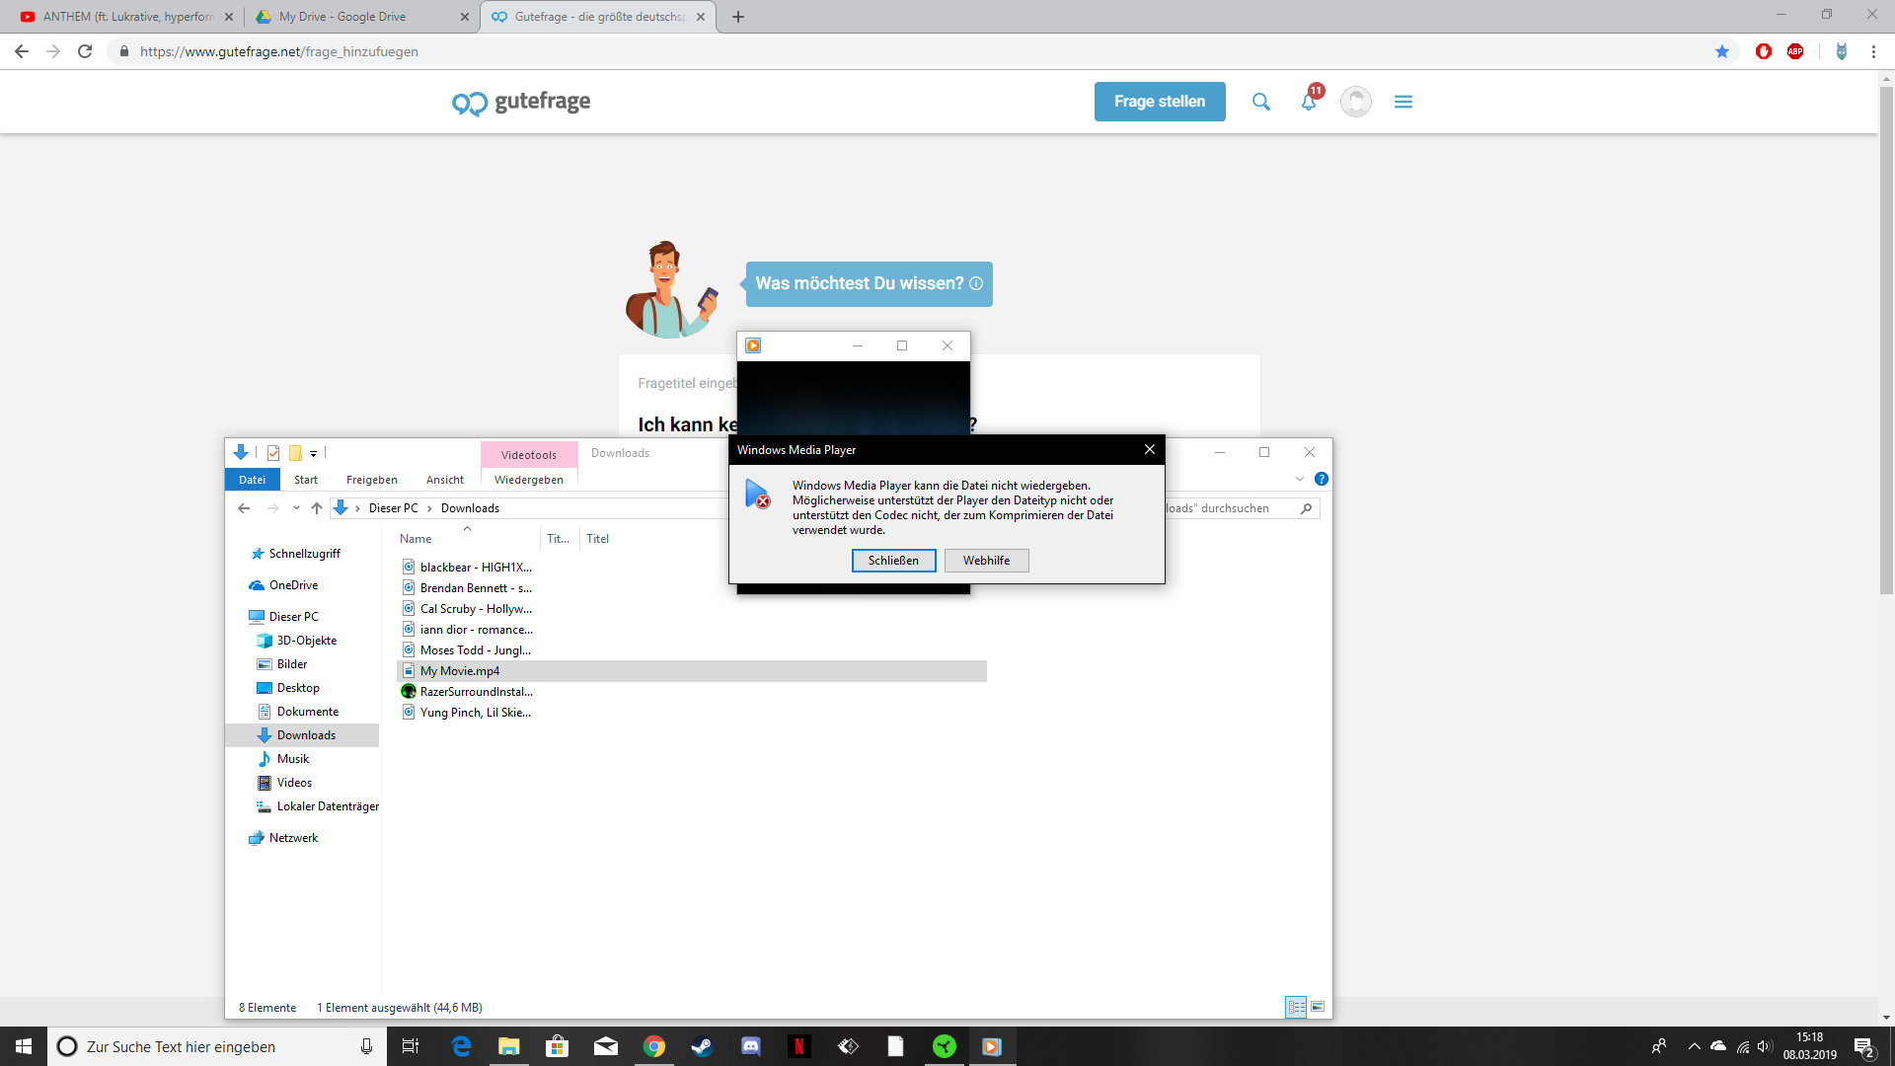1895x1066 pixels.
Task: Open the breadcrumb chevron after Dieser PC
Action: click(x=428, y=507)
